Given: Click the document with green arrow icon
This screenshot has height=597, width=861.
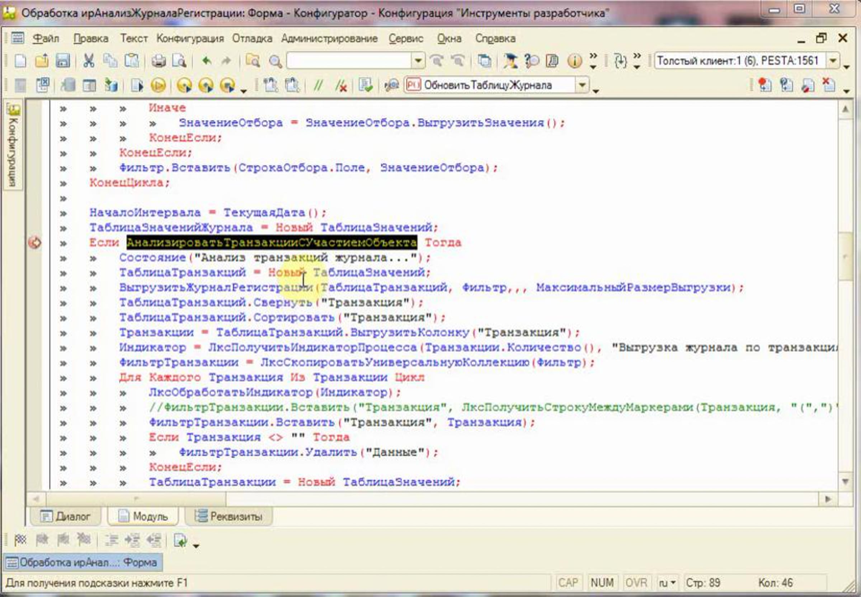Looking at the screenshot, I should tap(180, 540).
